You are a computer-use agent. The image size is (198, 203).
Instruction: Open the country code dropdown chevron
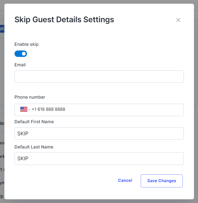point(29,109)
